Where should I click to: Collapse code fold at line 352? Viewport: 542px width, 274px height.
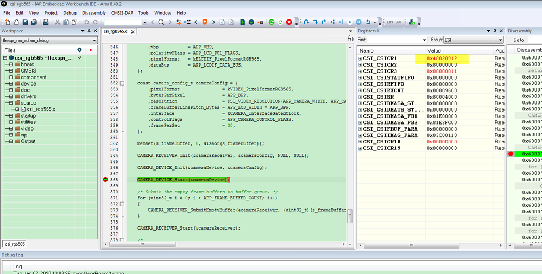tap(122, 83)
